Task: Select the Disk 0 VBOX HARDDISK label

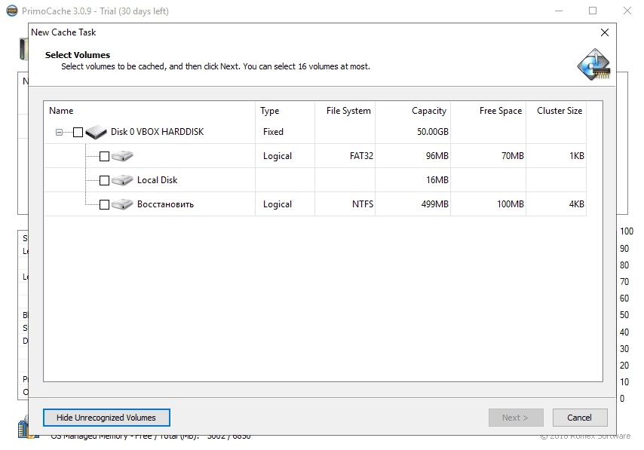Action: tap(158, 132)
